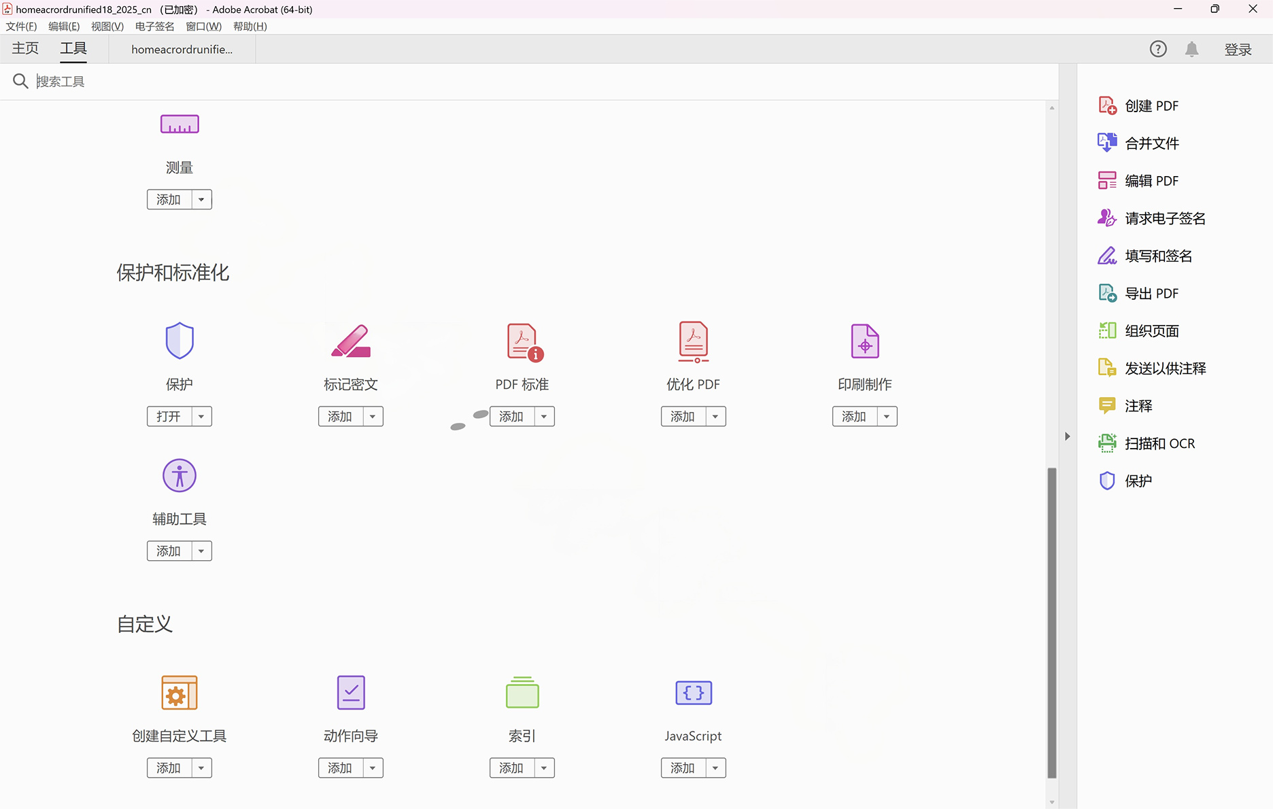Expand dropdown arrow for 印刷制作 添加
The image size is (1273, 809).
coord(887,416)
